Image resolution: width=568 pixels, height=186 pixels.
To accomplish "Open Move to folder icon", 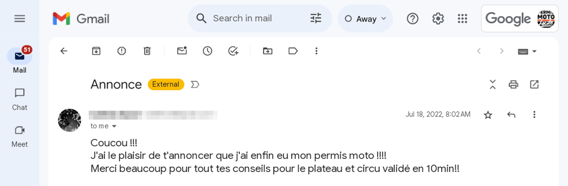I will pyautogui.click(x=268, y=51).
